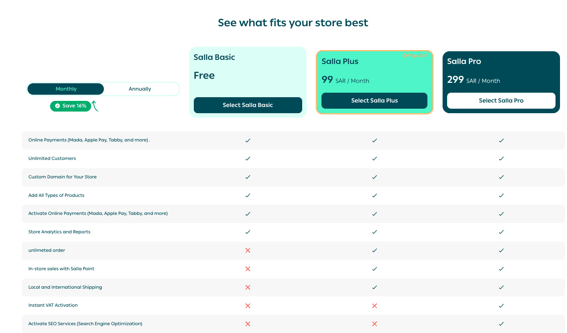The height and width of the screenshot is (333, 567).
Task: Click Salla Pro checkmark for SEO Services
Action: 501,324
